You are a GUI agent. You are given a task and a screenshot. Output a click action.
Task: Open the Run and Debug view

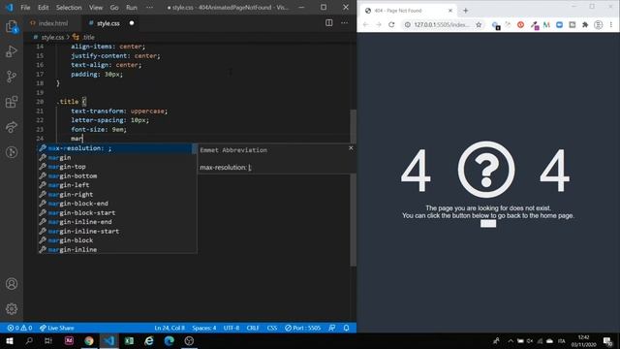coord(12,51)
